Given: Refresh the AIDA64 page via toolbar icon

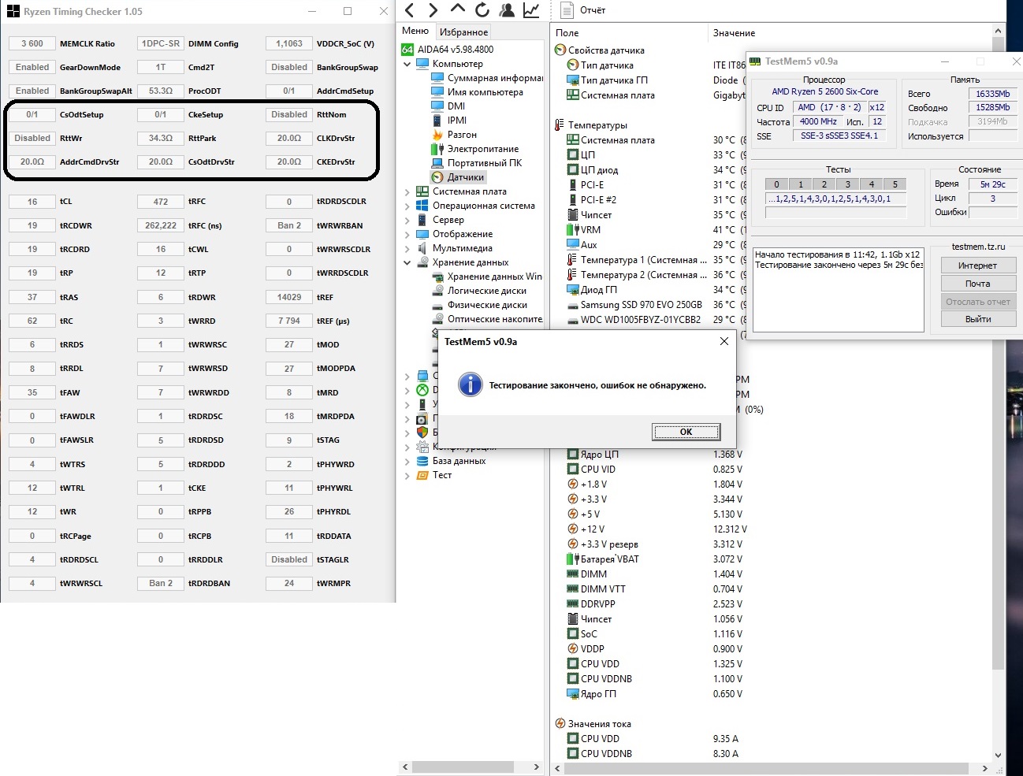Looking at the screenshot, I should [482, 10].
